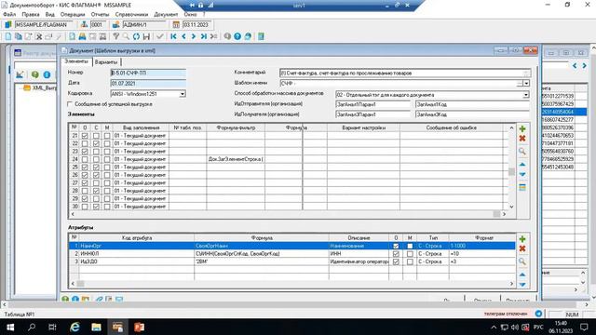This screenshot has height=335, width=596.
Task: Open PowerPoint from taskbar
Action: point(139,327)
